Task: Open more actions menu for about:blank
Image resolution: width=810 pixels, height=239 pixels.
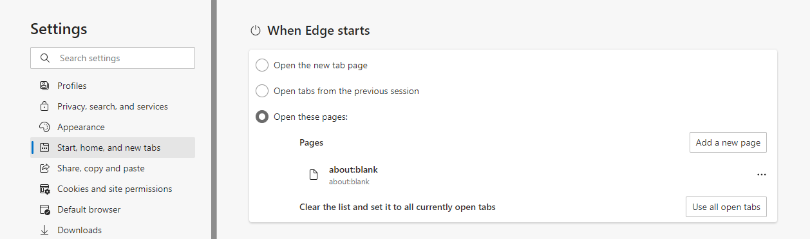Action: (x=762, y=175)
